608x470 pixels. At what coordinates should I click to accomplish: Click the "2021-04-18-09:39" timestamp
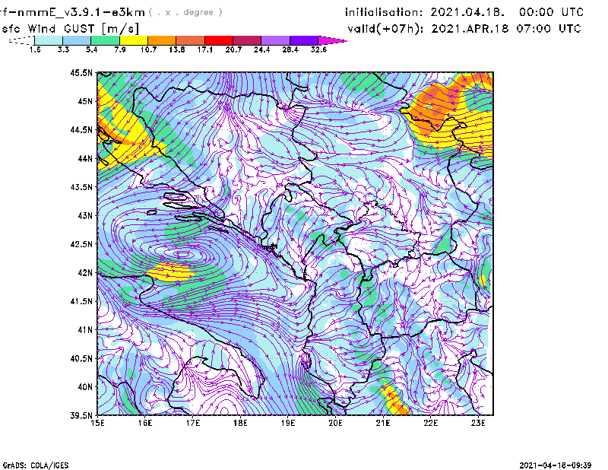click(556, 465)
